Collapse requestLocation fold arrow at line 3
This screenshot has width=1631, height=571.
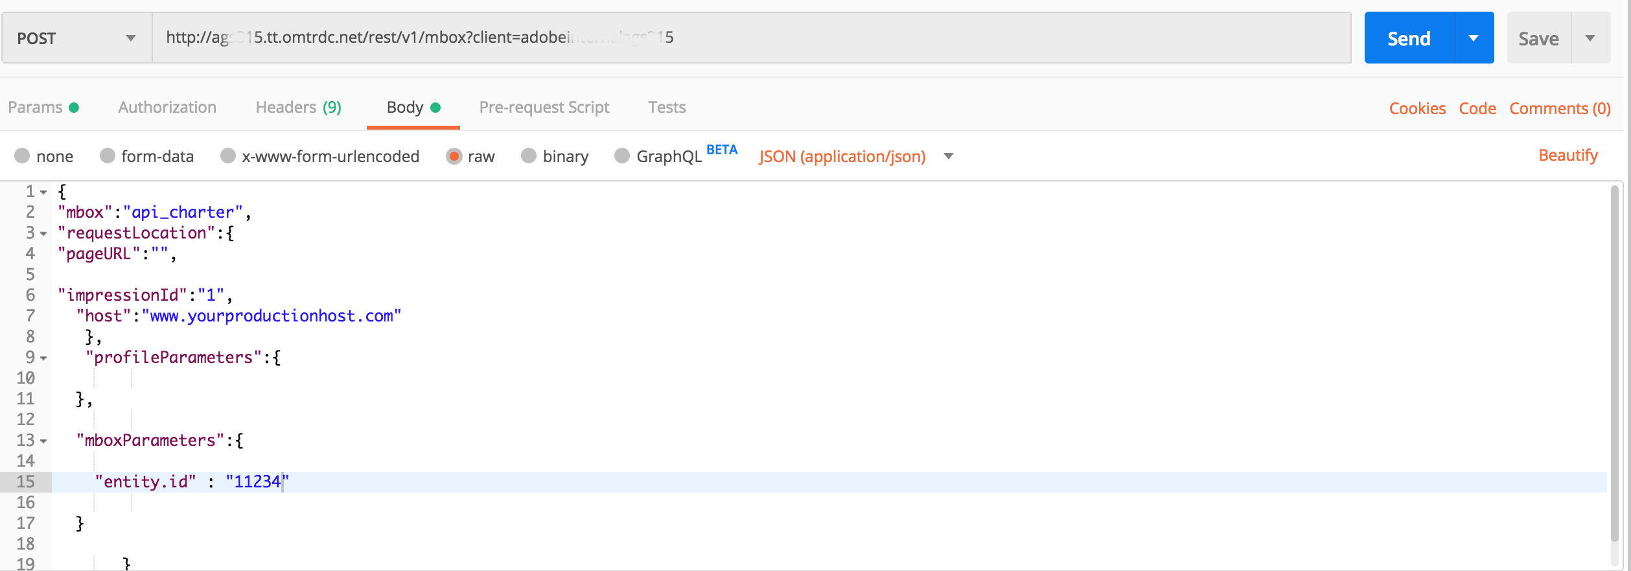(x=43, y=234)
